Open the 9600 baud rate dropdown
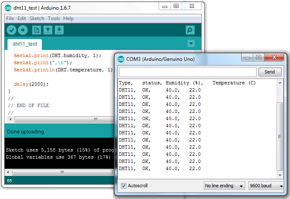Viewport: 290px width, 199px height. point(266,186)
